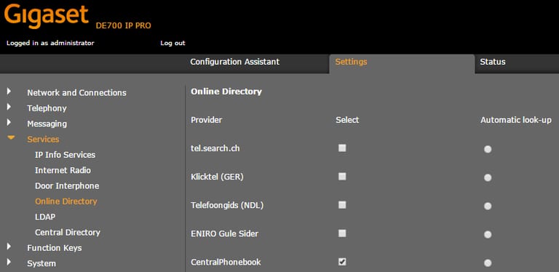
Task: Open LDAP settings
Action: [45, 217]
